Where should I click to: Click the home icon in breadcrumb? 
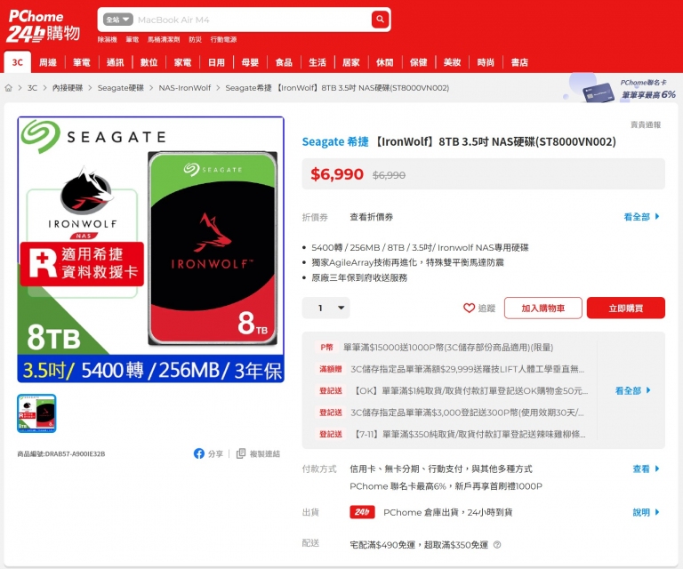[8, 88]
